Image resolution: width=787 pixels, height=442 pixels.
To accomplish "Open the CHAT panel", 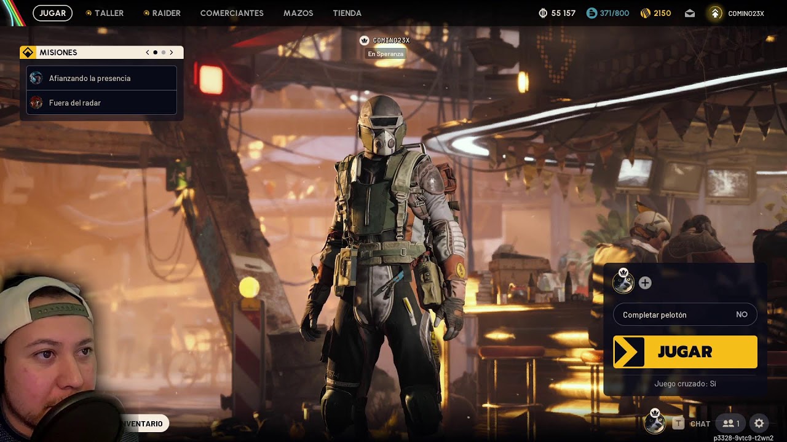I will (700, 424).
